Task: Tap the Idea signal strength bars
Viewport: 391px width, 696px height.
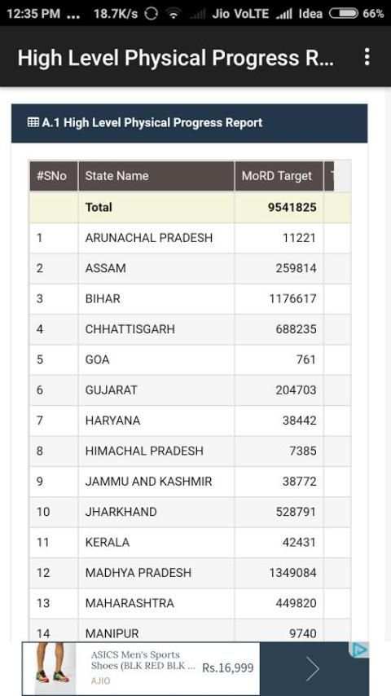Action: point(284,14)
